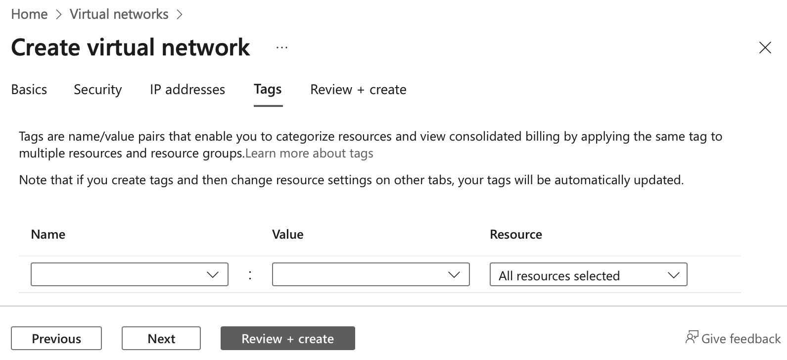The image size is (787, 360).
Task: Switch to the Basics tab
Action: tap(29, 90)
